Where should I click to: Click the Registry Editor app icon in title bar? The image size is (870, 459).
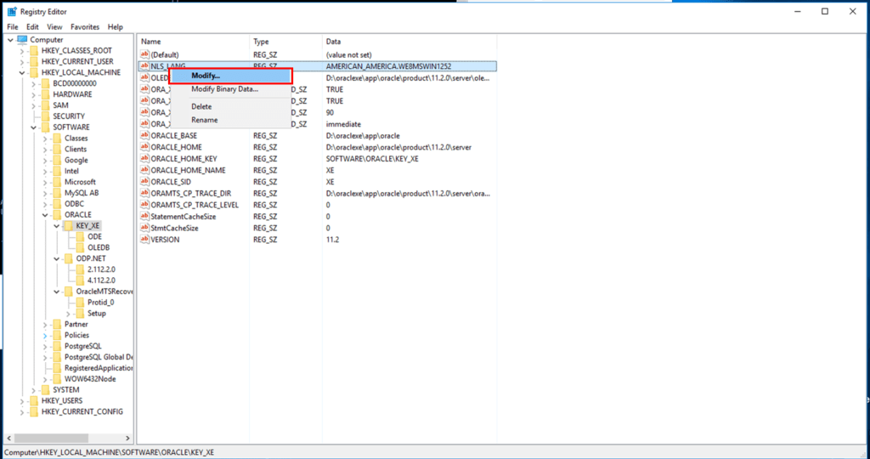[11, 11]
